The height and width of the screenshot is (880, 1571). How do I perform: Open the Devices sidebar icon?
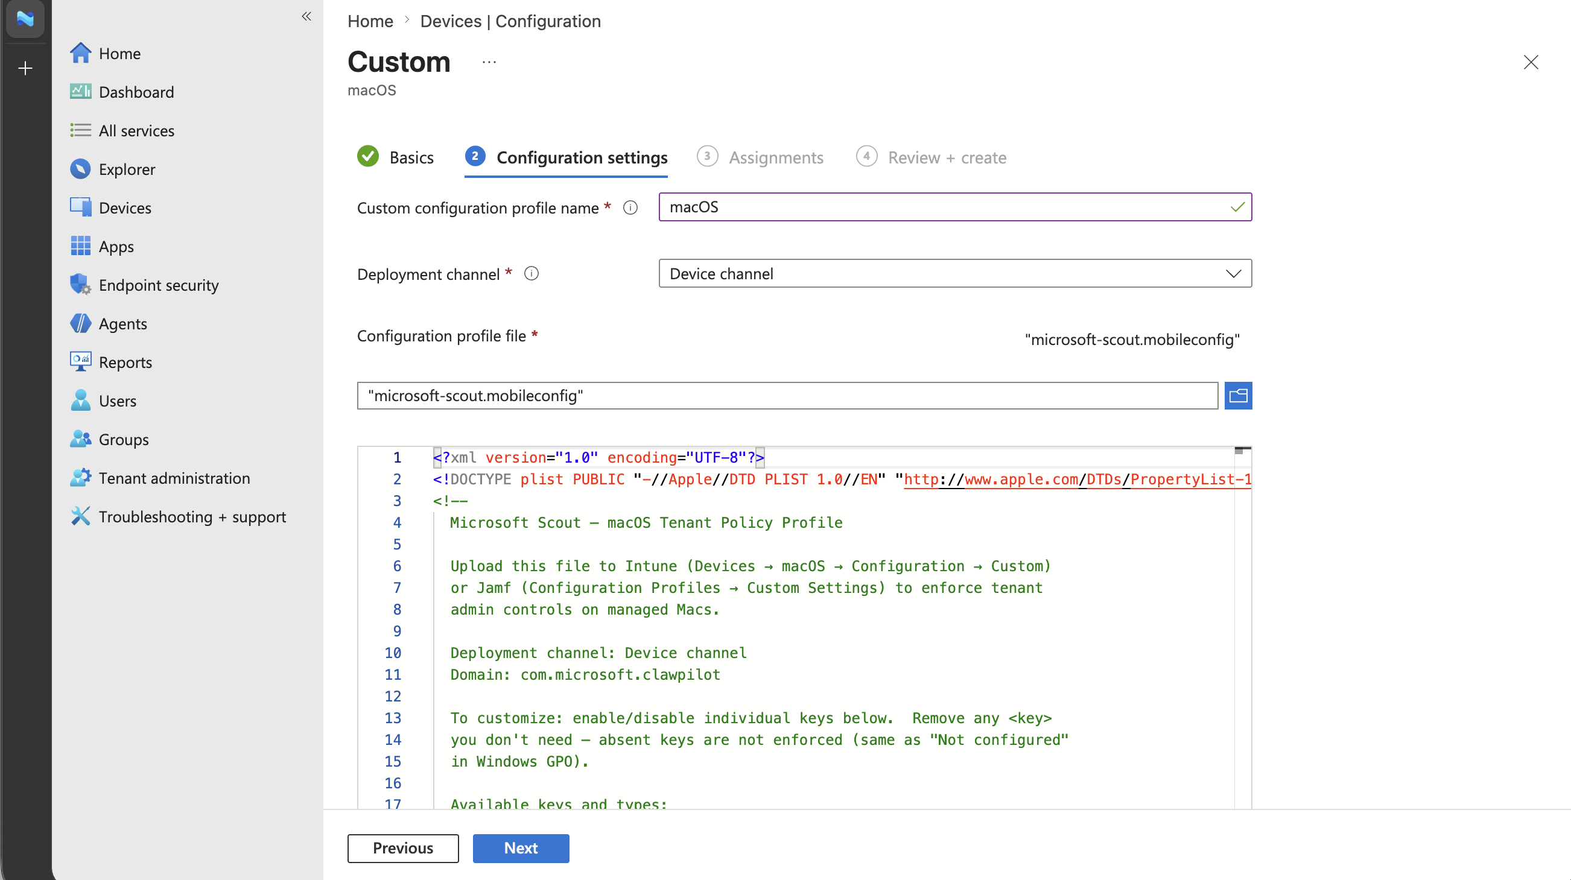pyautogui.click(x=80, y=207)
